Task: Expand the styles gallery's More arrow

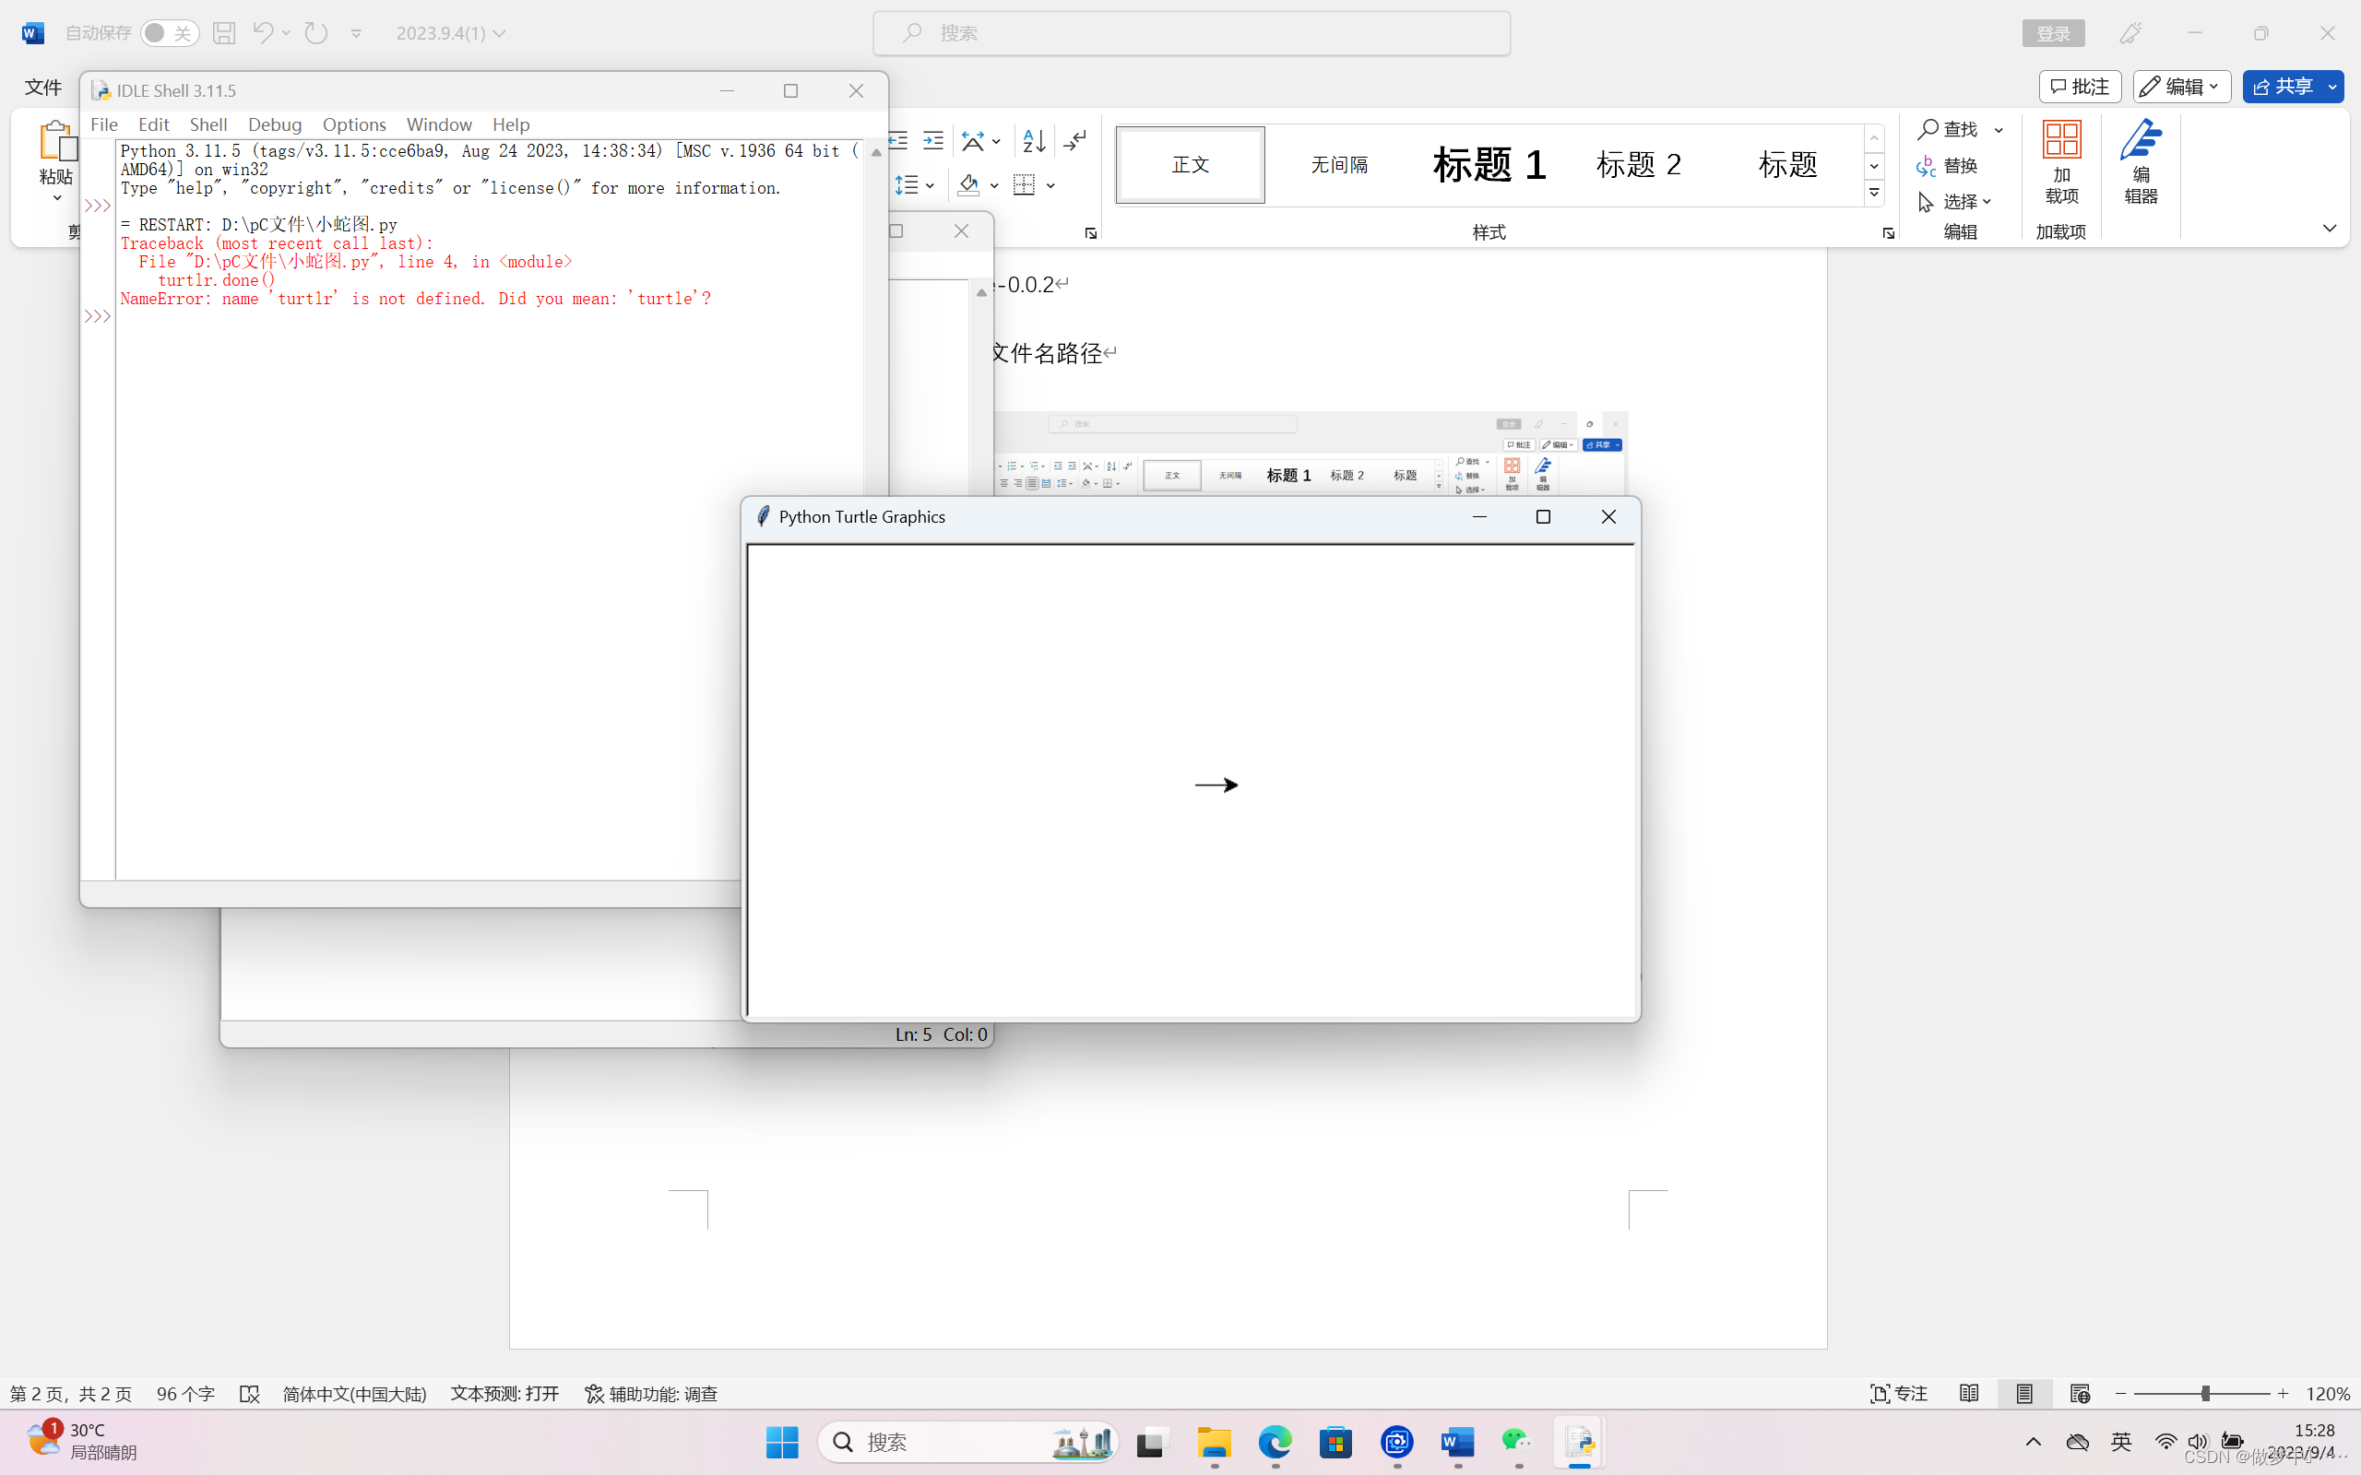Action: [x=1874, y=194]
